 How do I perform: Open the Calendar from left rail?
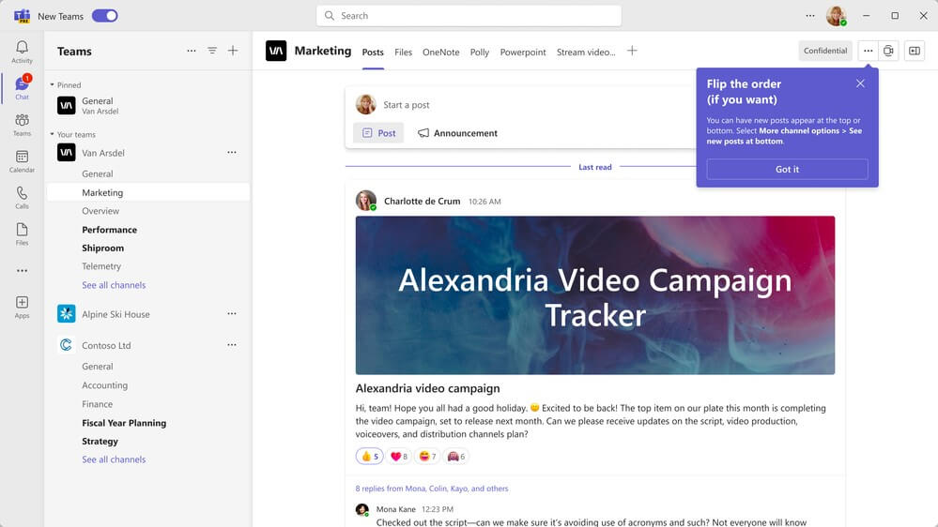click(22, 160)
